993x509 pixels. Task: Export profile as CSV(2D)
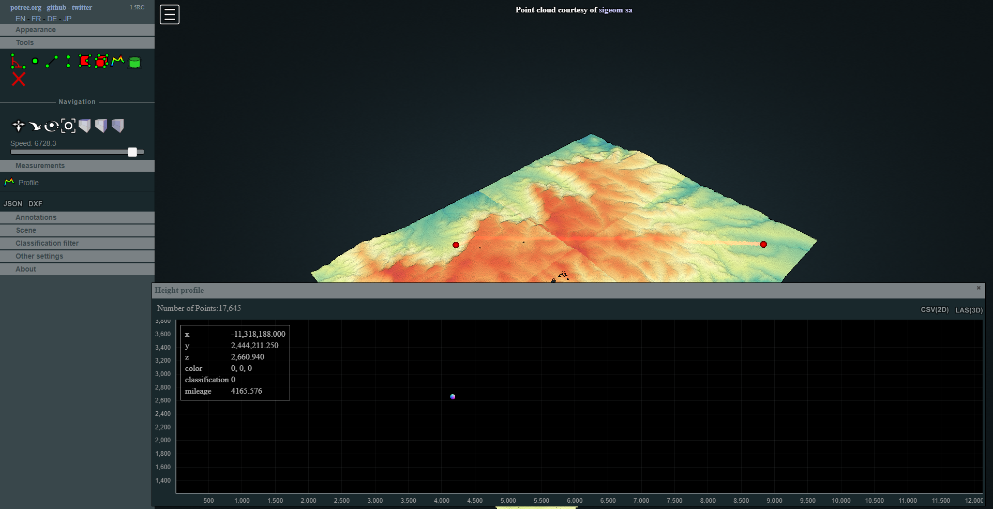(x=934, y=309)
